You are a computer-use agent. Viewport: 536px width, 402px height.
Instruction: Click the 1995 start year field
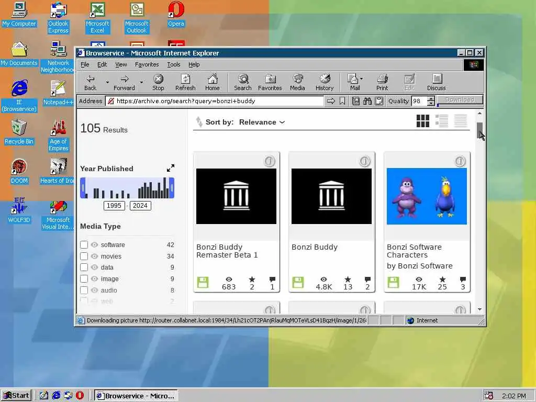click(x=114, y=205)
